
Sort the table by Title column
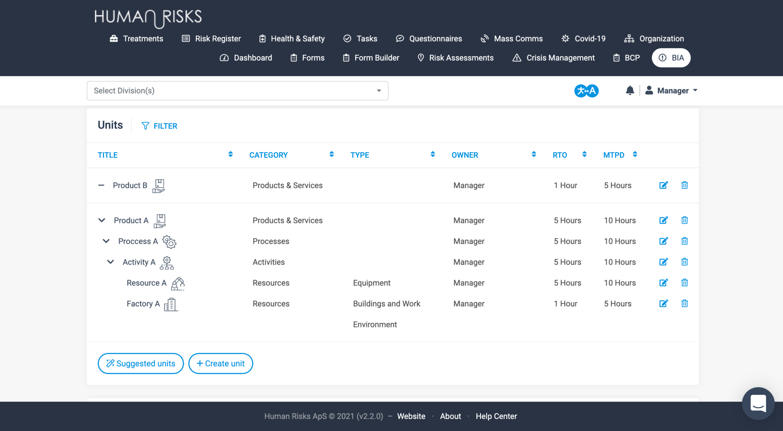(230, 154)
